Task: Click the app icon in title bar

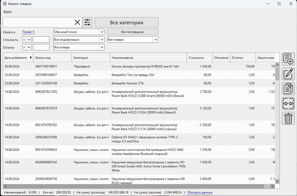Action: coord(5,4)
